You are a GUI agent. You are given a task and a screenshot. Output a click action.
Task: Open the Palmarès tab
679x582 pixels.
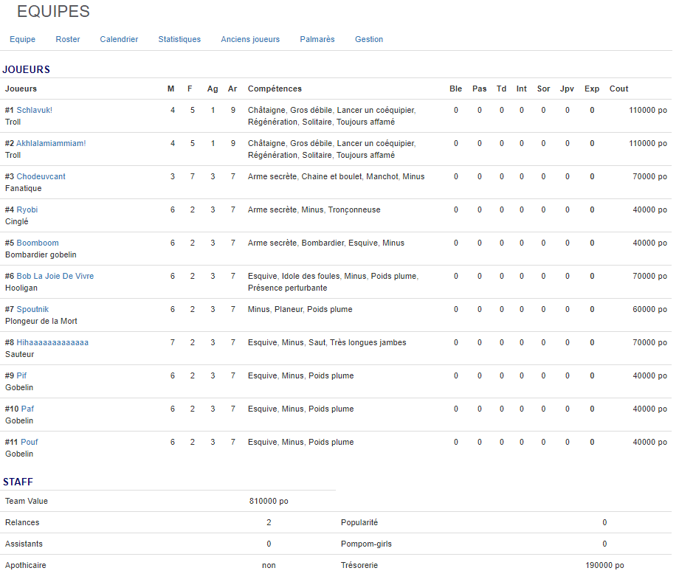pyautogui.click(x=317, y=39)
